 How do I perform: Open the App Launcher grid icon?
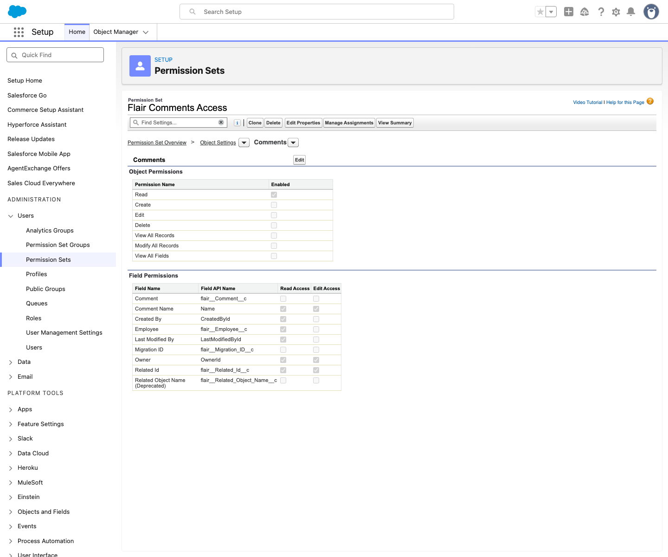point(19,32)
